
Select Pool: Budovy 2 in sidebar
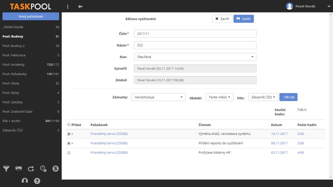pyautogui.click(x=31, y=46)
